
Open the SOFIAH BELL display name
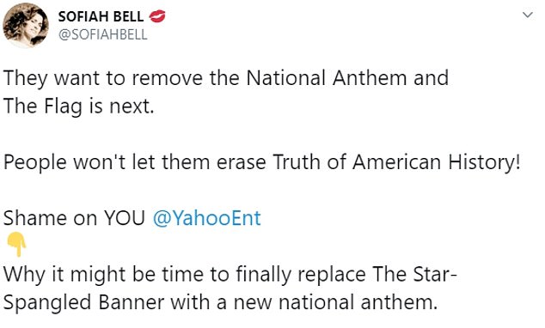[101, 16]
